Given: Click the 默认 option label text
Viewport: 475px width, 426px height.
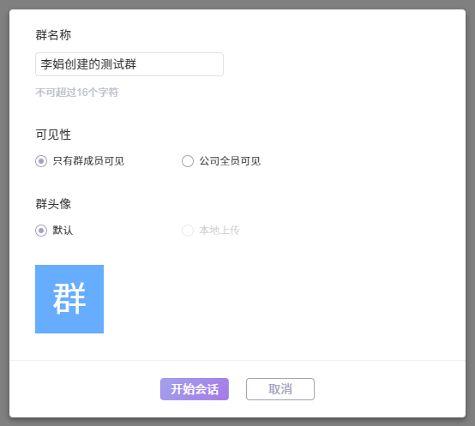Looking at the screenshot, I should (63, 231).
